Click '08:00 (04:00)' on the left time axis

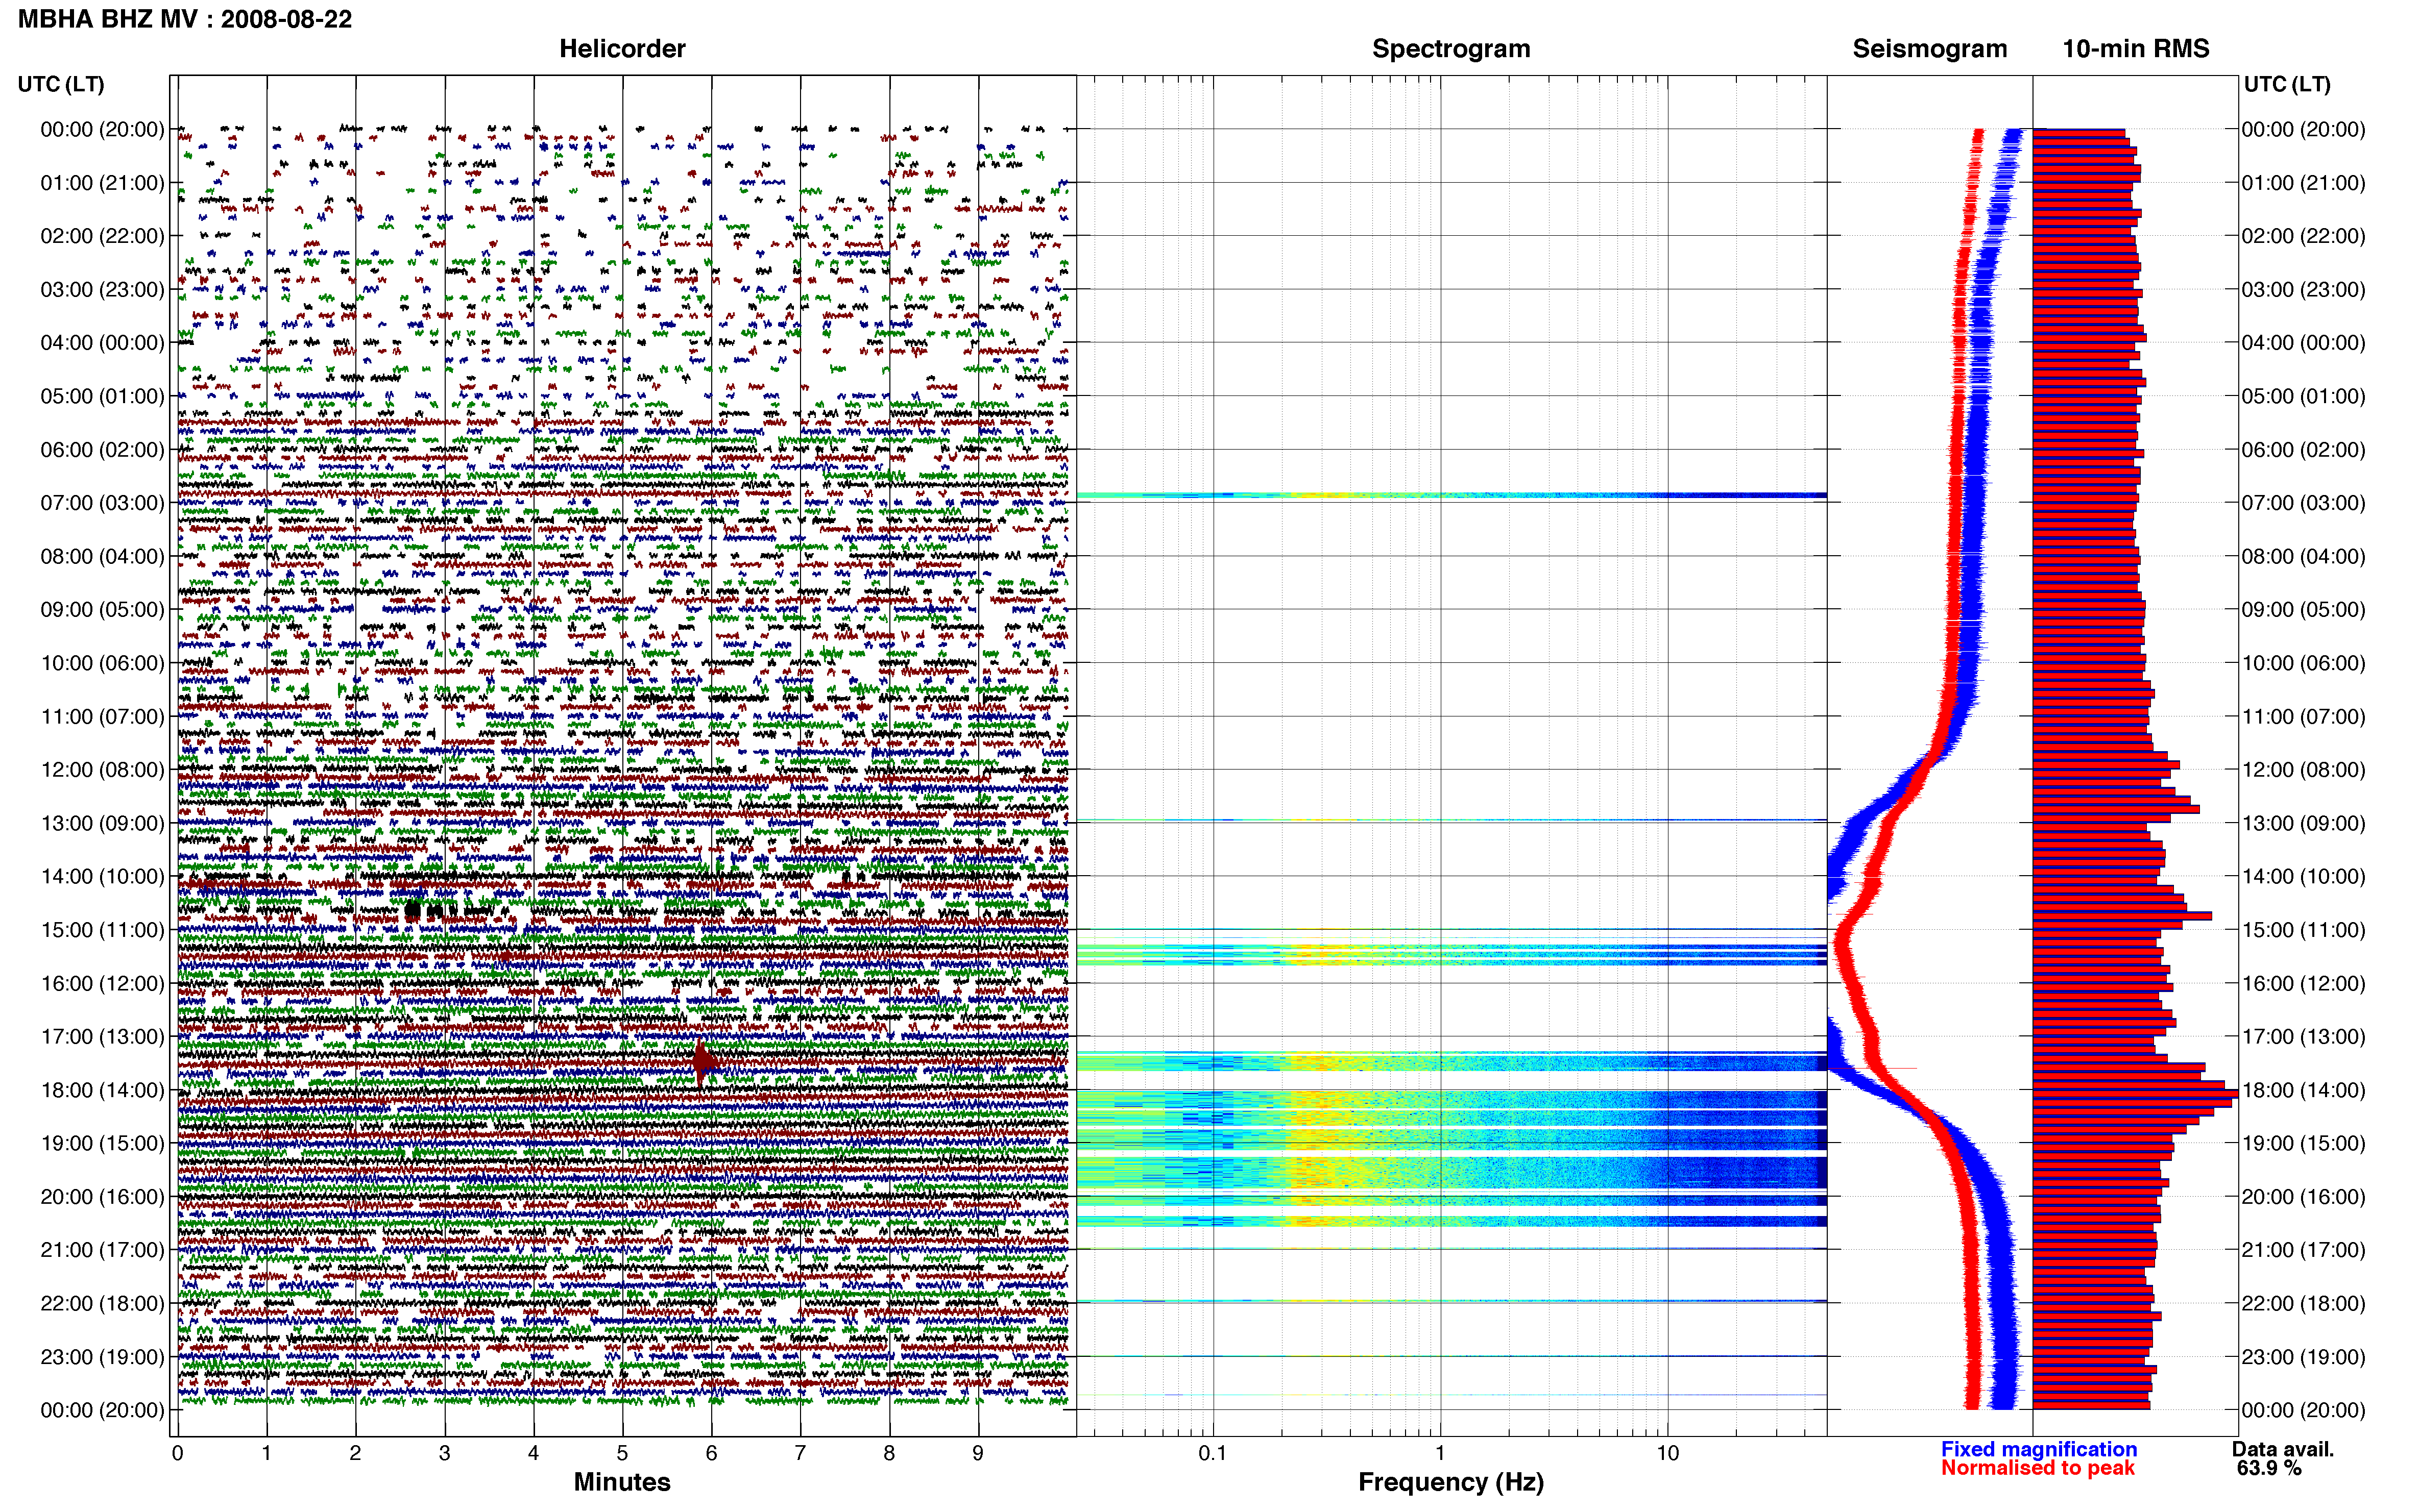(102, 556)
